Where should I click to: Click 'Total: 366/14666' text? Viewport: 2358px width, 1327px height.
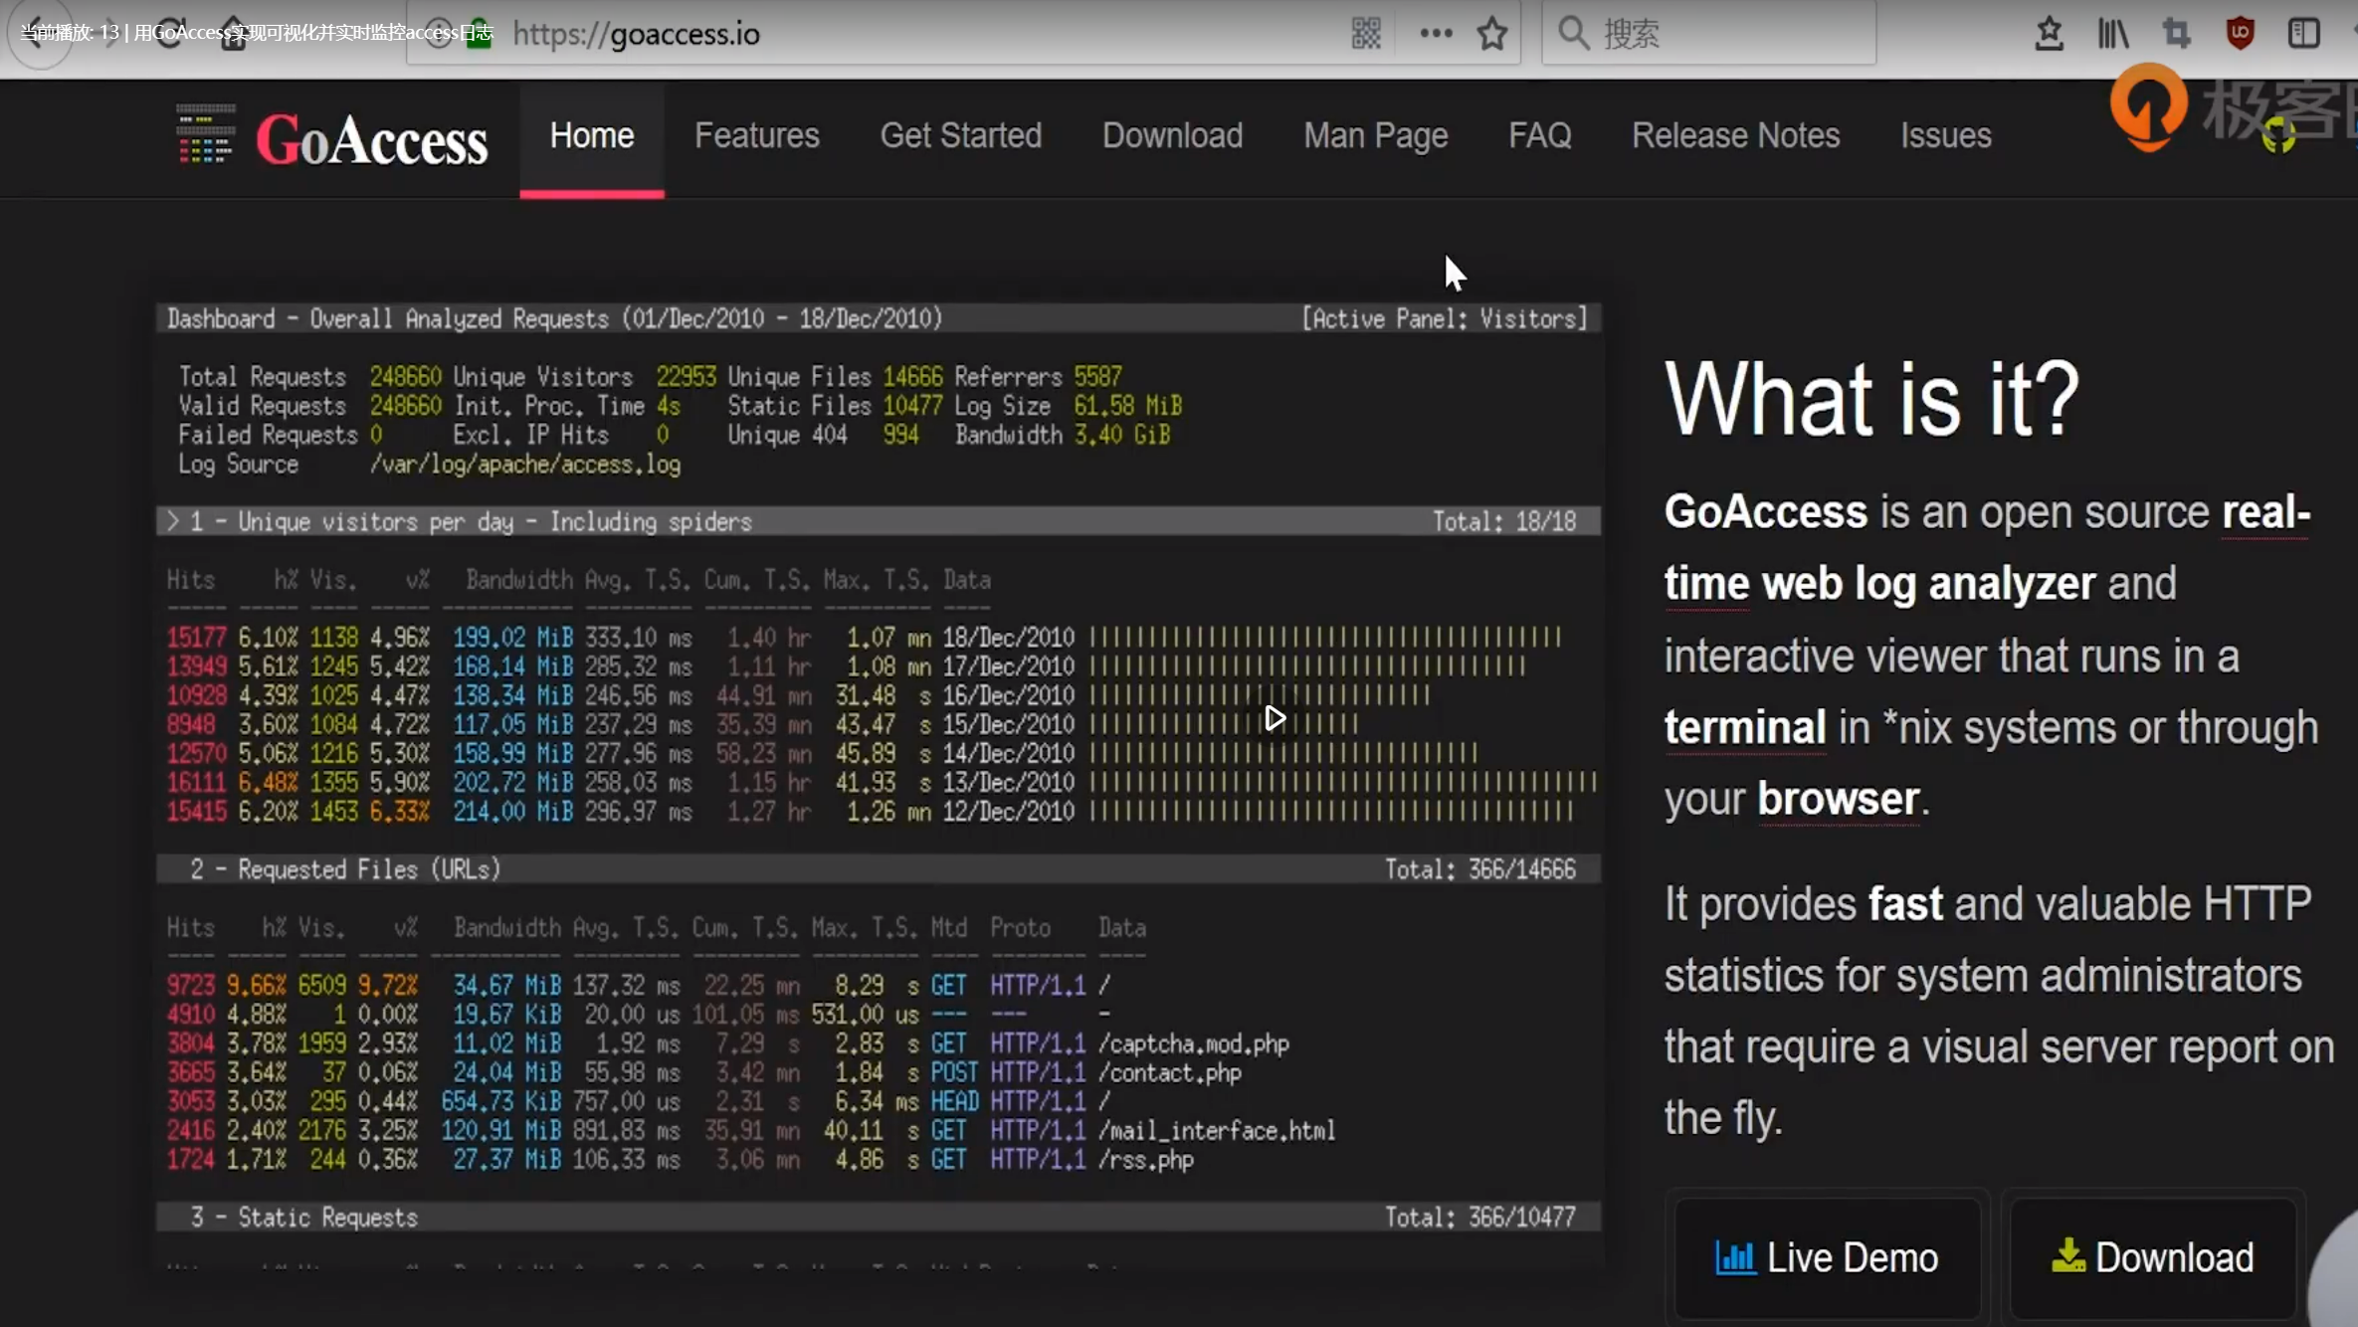[1480, 869]
